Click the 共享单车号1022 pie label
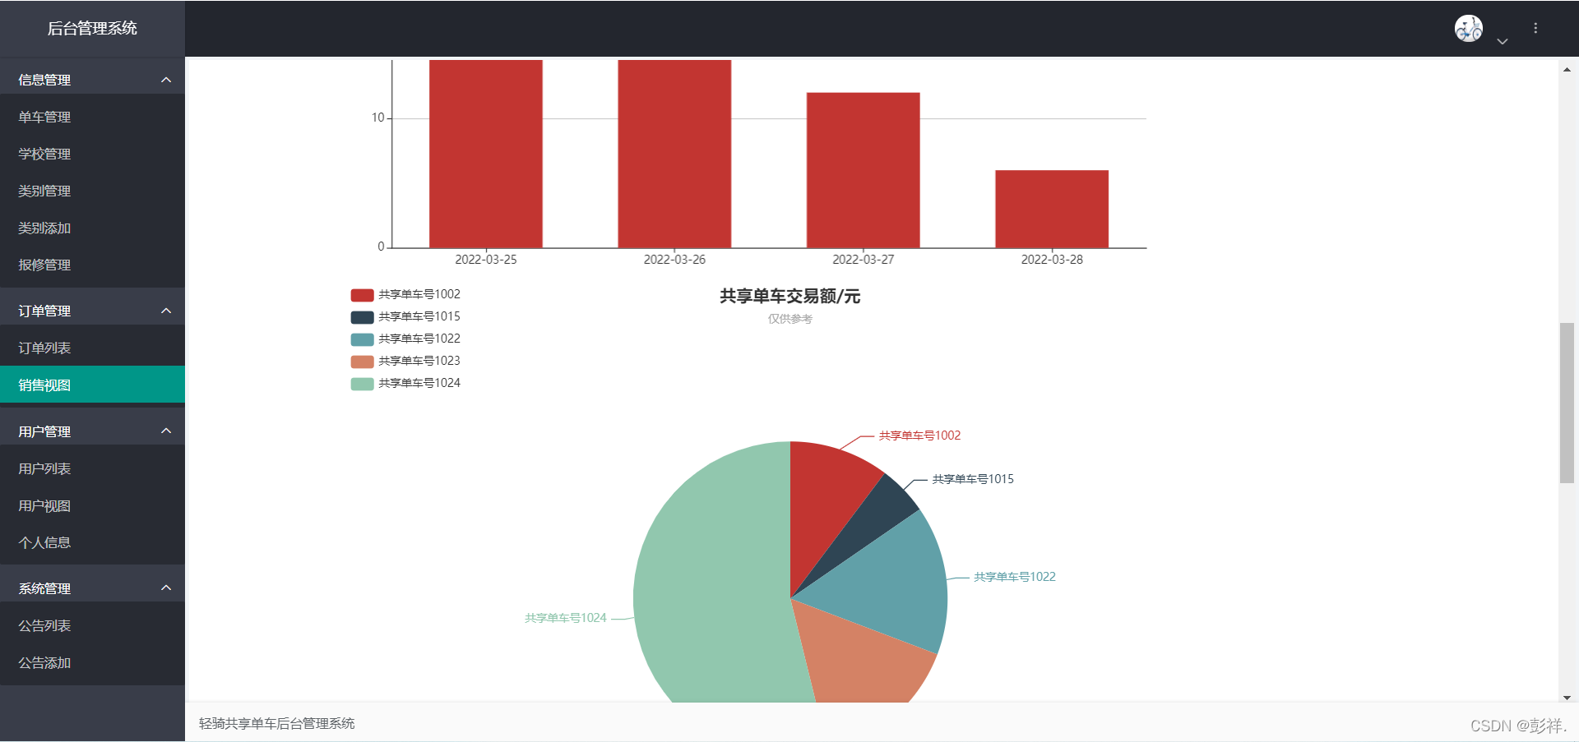The image size is (1579, 742). [x=1015, y=577]
